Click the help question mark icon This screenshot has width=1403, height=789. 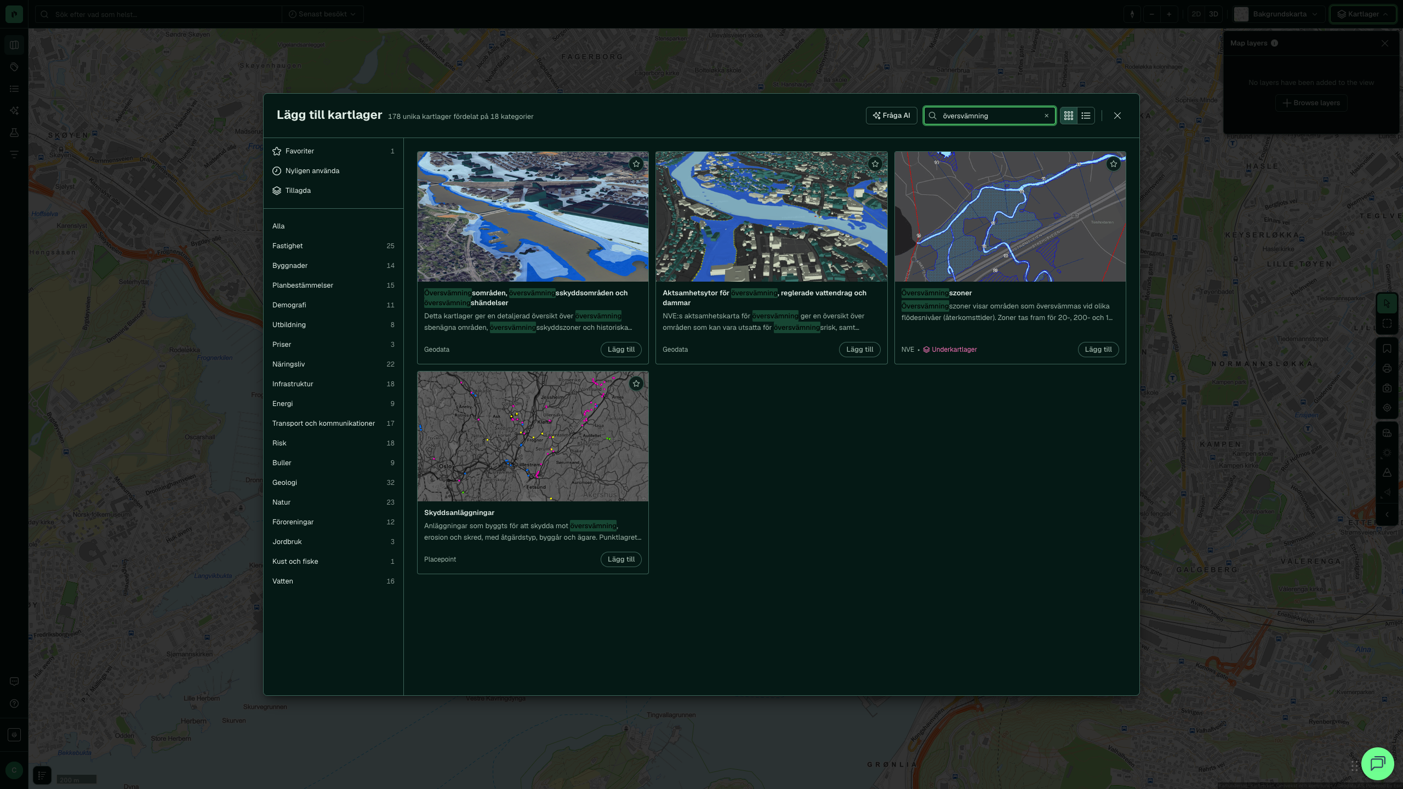pos(14,704)
